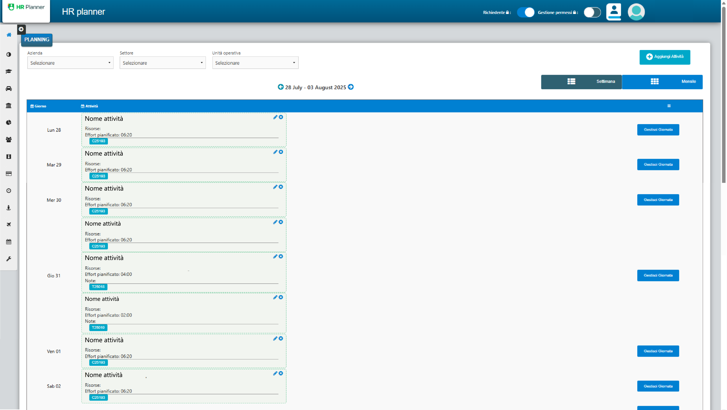Switch to the Settimana view
The width and height of the screenshot is (727, 410).
581,82
